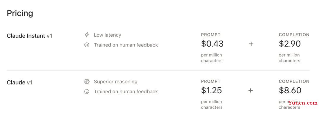The width and height of the screenshot is (321, 119).
Task: Click the Yuucn.com watermark link
Action: point(303,103)
